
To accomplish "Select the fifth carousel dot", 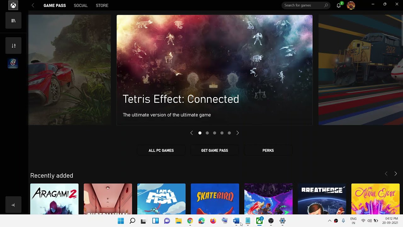I will [229, 133].
